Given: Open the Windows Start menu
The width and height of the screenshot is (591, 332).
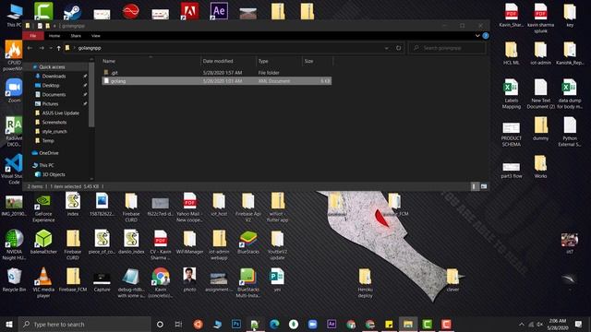Looking at the screenshot, I should click(9, 324).
